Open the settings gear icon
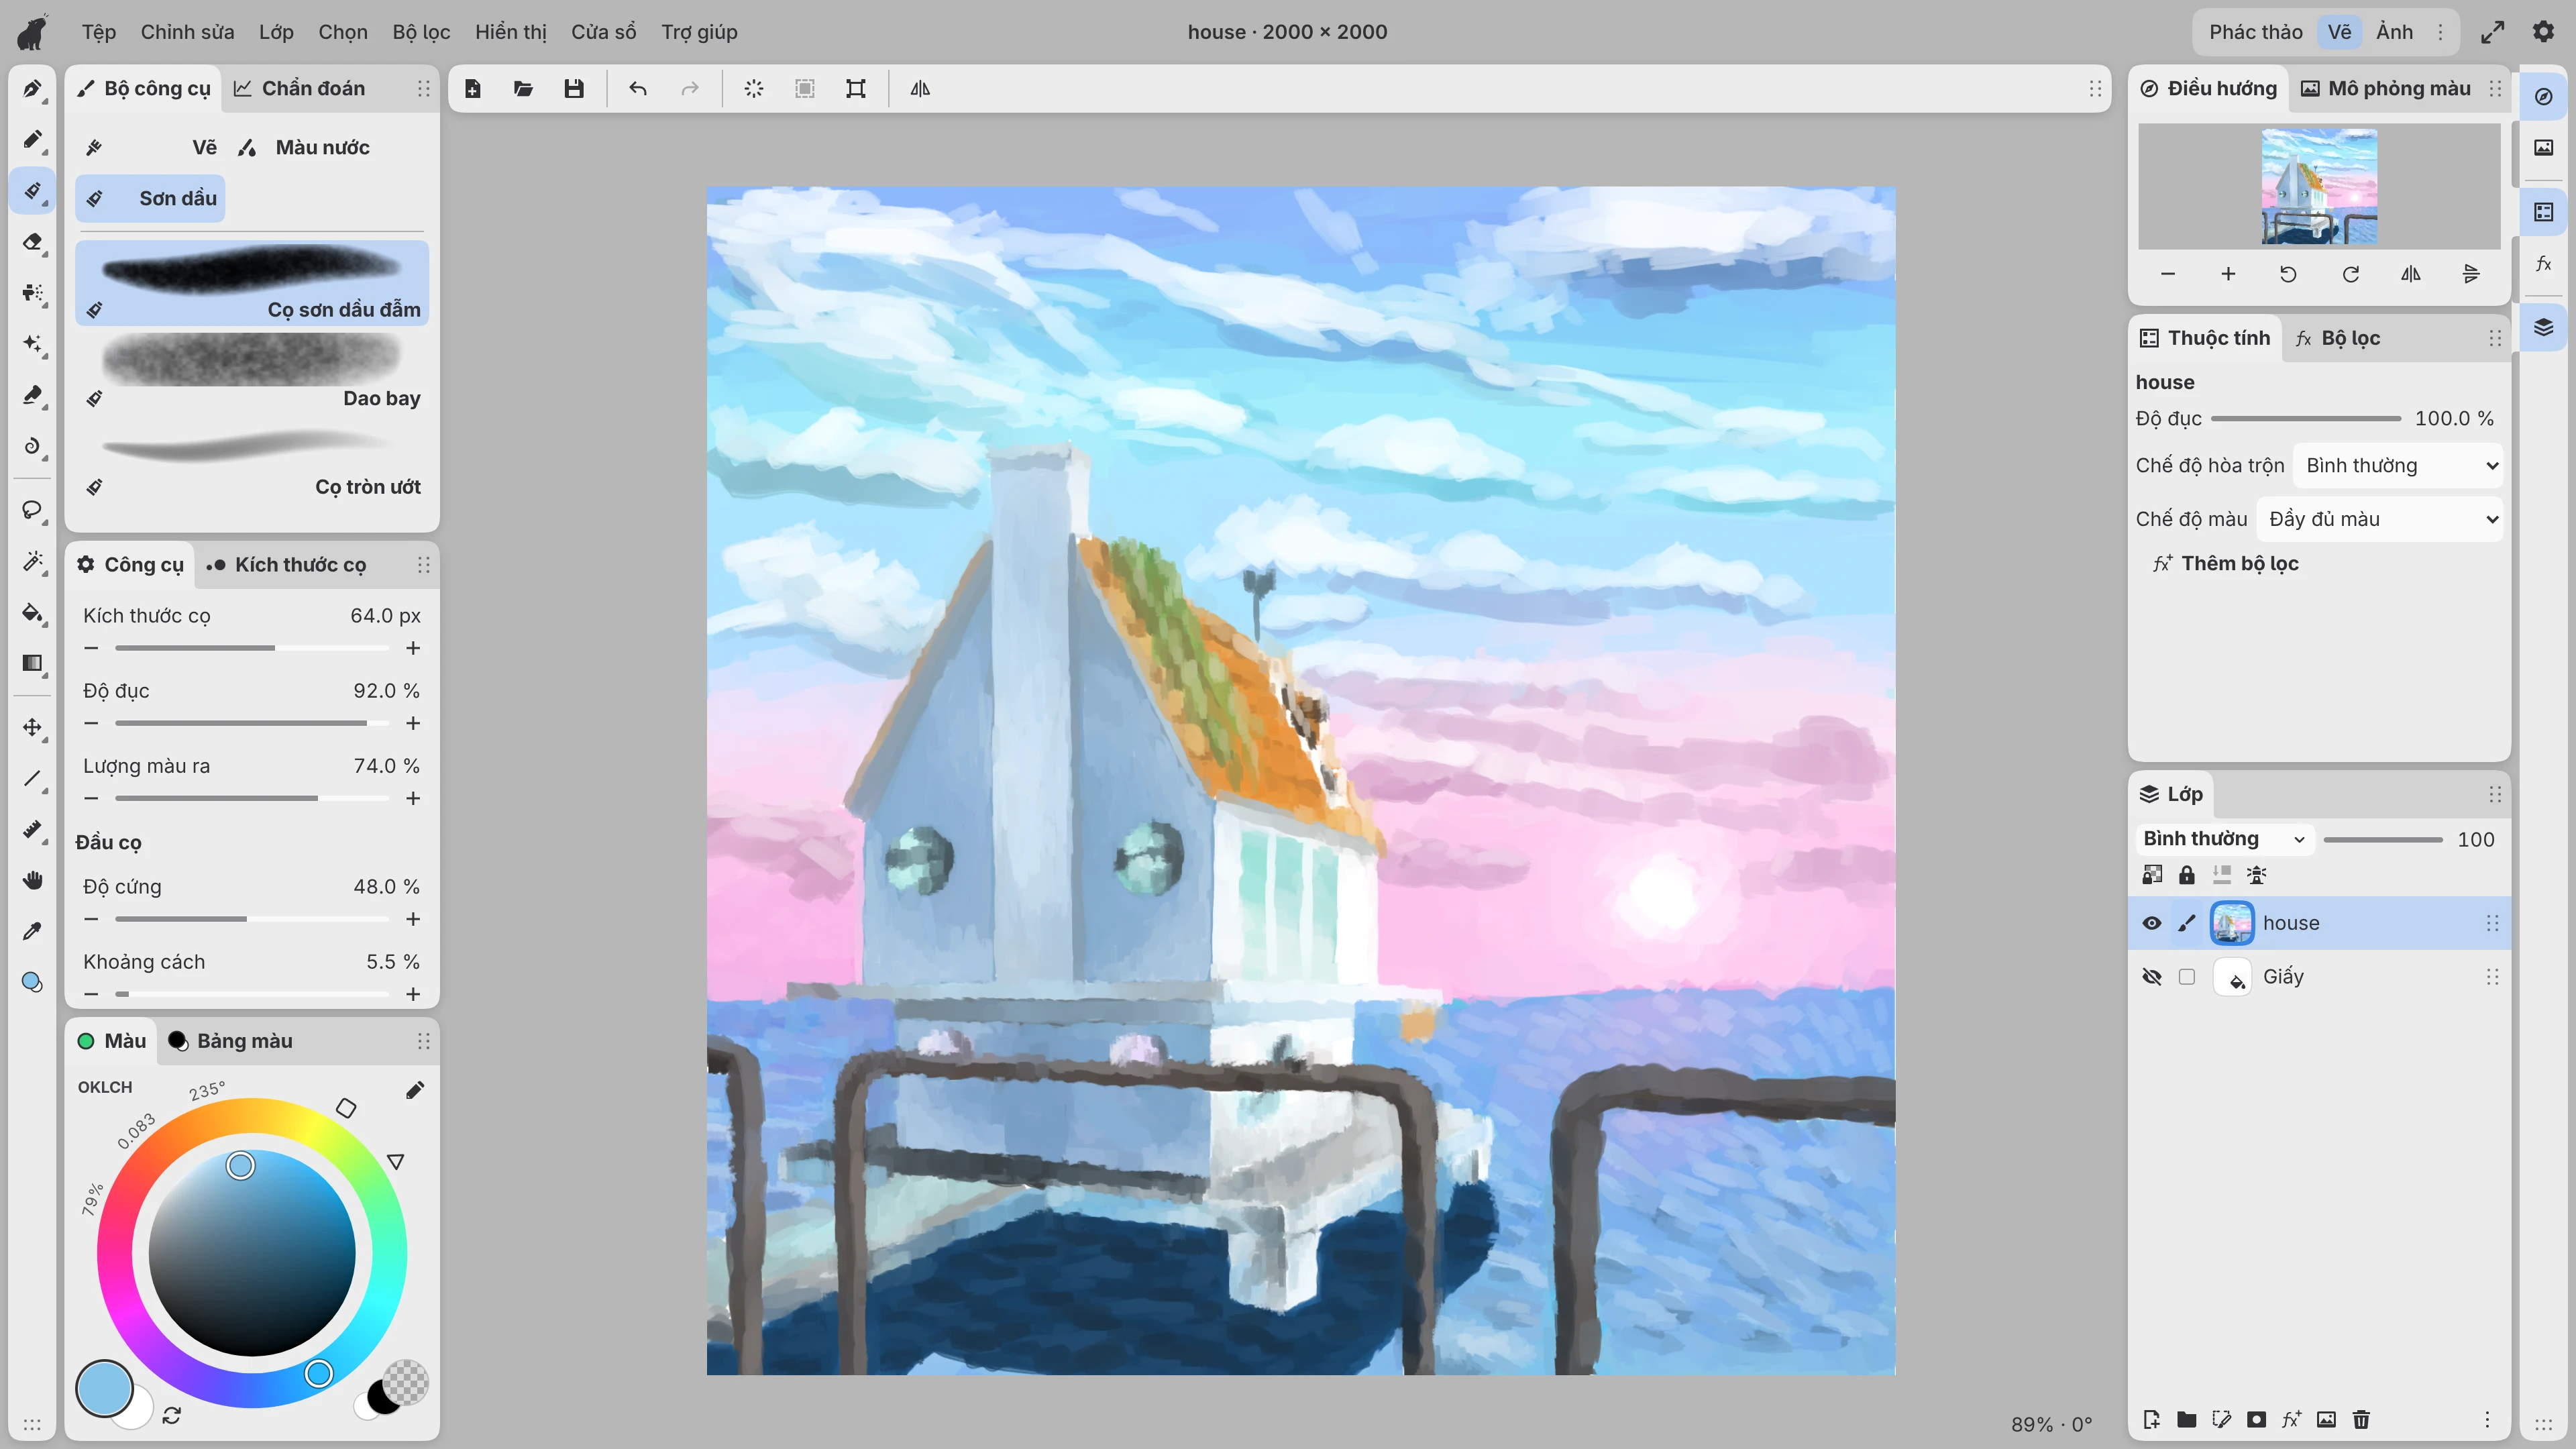The height and width of the screenshot is (1449, 2576). point(2543,32)
